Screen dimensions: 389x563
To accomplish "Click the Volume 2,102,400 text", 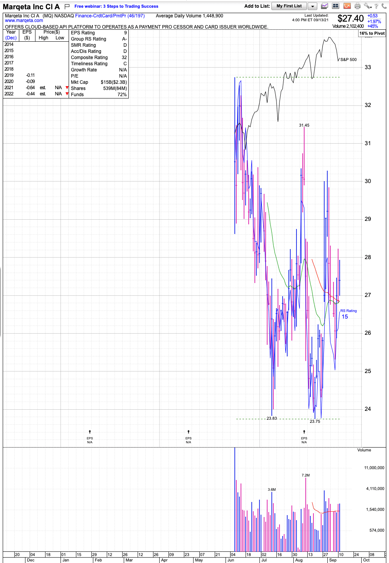I will (348, 26).
